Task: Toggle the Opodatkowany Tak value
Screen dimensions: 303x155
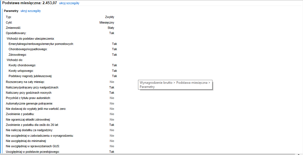Action: (x=112, y=33)
